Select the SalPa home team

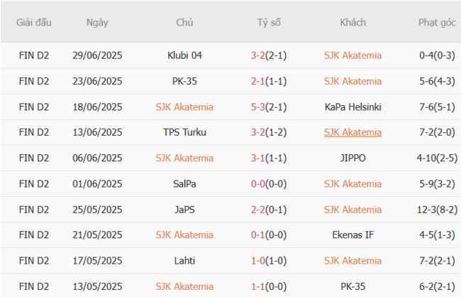click(x=184, y=184)
